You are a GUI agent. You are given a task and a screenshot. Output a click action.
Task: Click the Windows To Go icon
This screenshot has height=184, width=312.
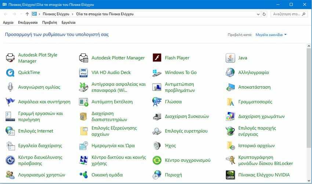point(157,72)
